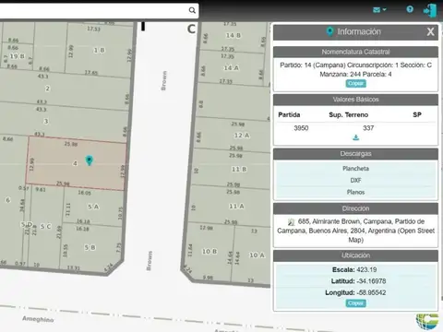This screenshot has width=443, height=332.
Task: Click the search magnifier icon
Action: coord(192,10)
